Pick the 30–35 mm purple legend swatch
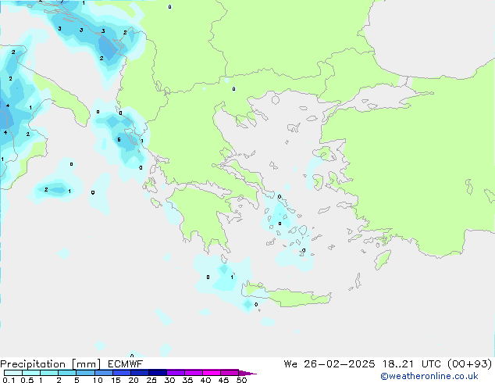This screenshot has height=383, width=495. pos(176,373)
